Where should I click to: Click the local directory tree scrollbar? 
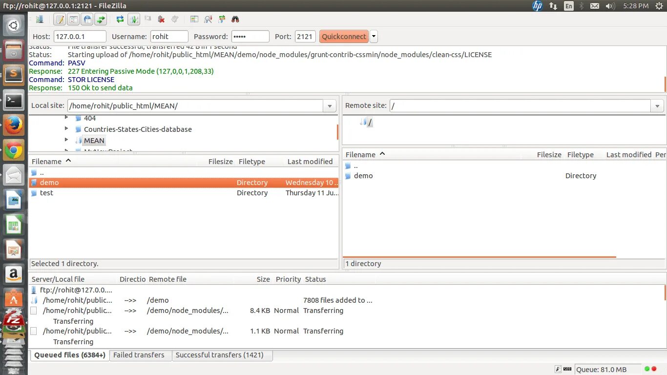point(337,131)
